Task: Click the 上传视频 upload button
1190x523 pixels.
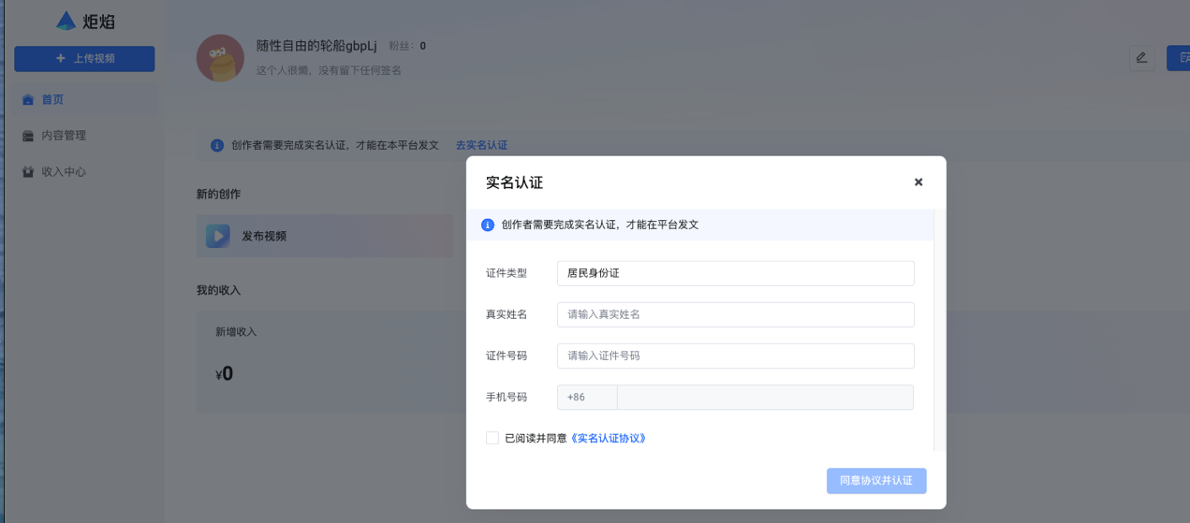Action: (x=84, y=59)
